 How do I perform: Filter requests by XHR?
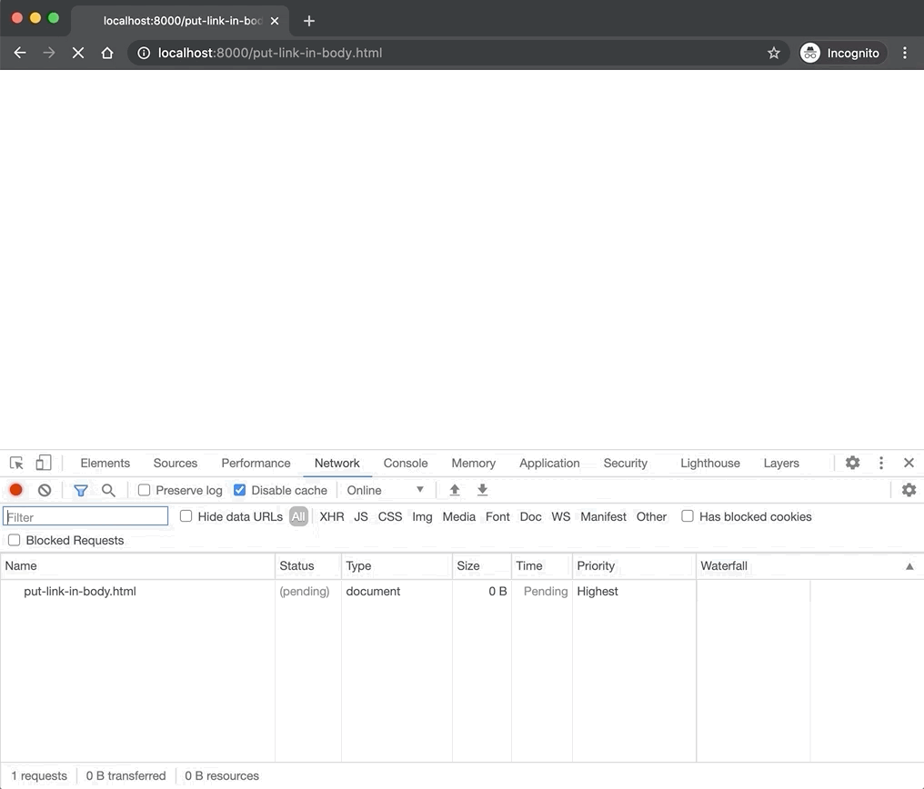pos(332,516)
